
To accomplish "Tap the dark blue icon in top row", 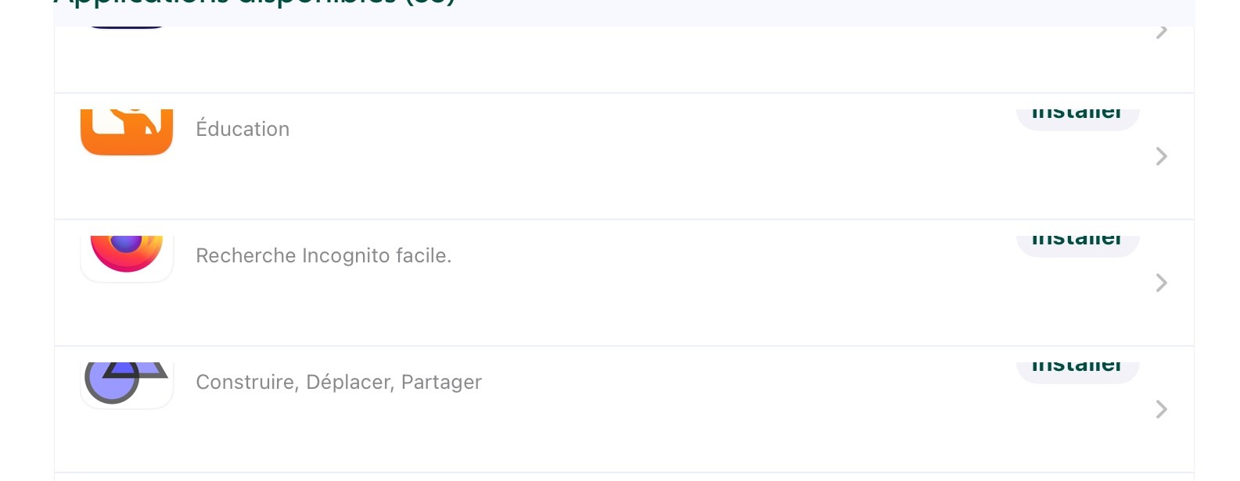I will (x=127, y=26).
